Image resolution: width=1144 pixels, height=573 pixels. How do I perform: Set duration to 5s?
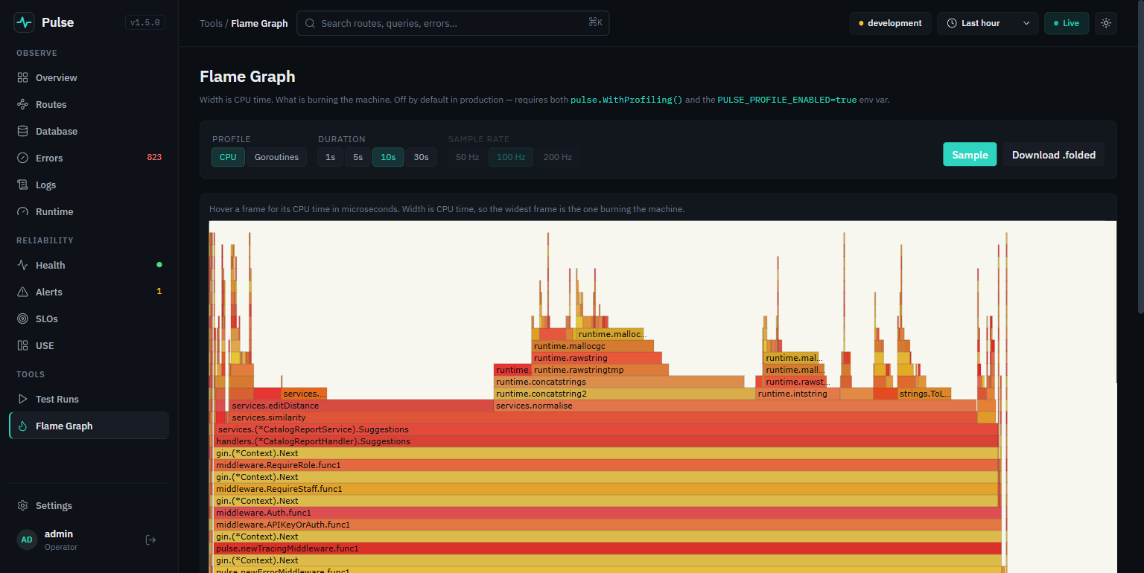pyautogui.click(x=358, y=157)
